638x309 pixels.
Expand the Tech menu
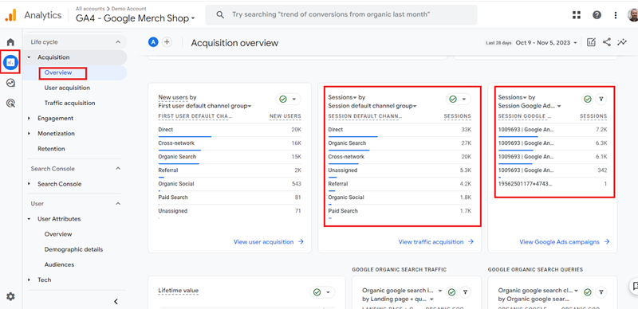pyautogui.click(x=45, y=280)
